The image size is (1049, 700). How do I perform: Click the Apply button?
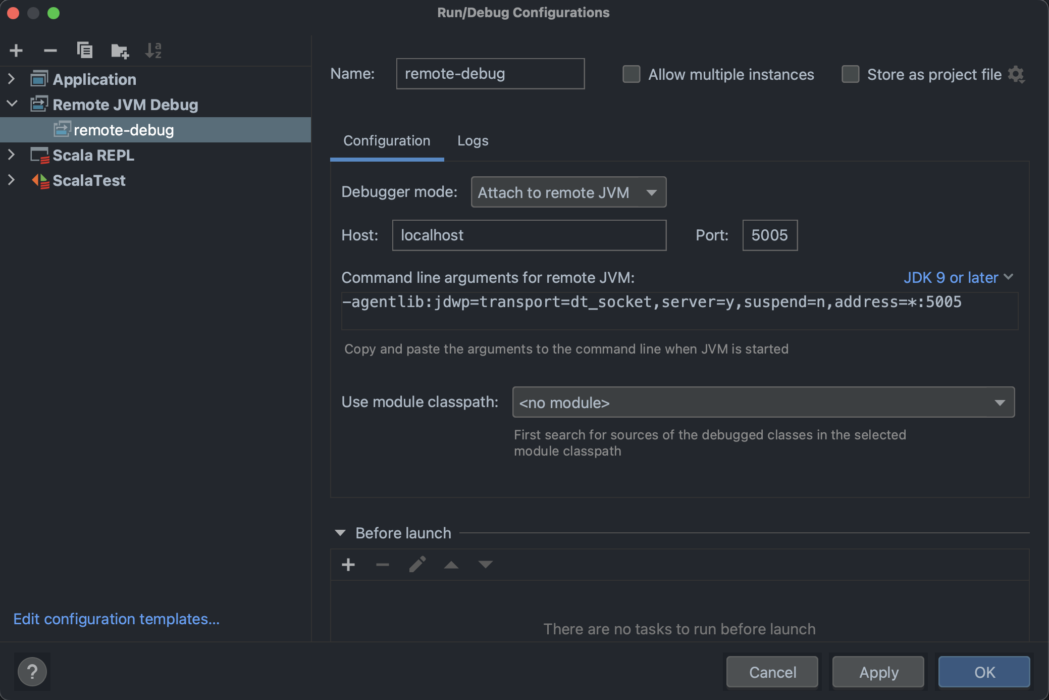point(878,672)
